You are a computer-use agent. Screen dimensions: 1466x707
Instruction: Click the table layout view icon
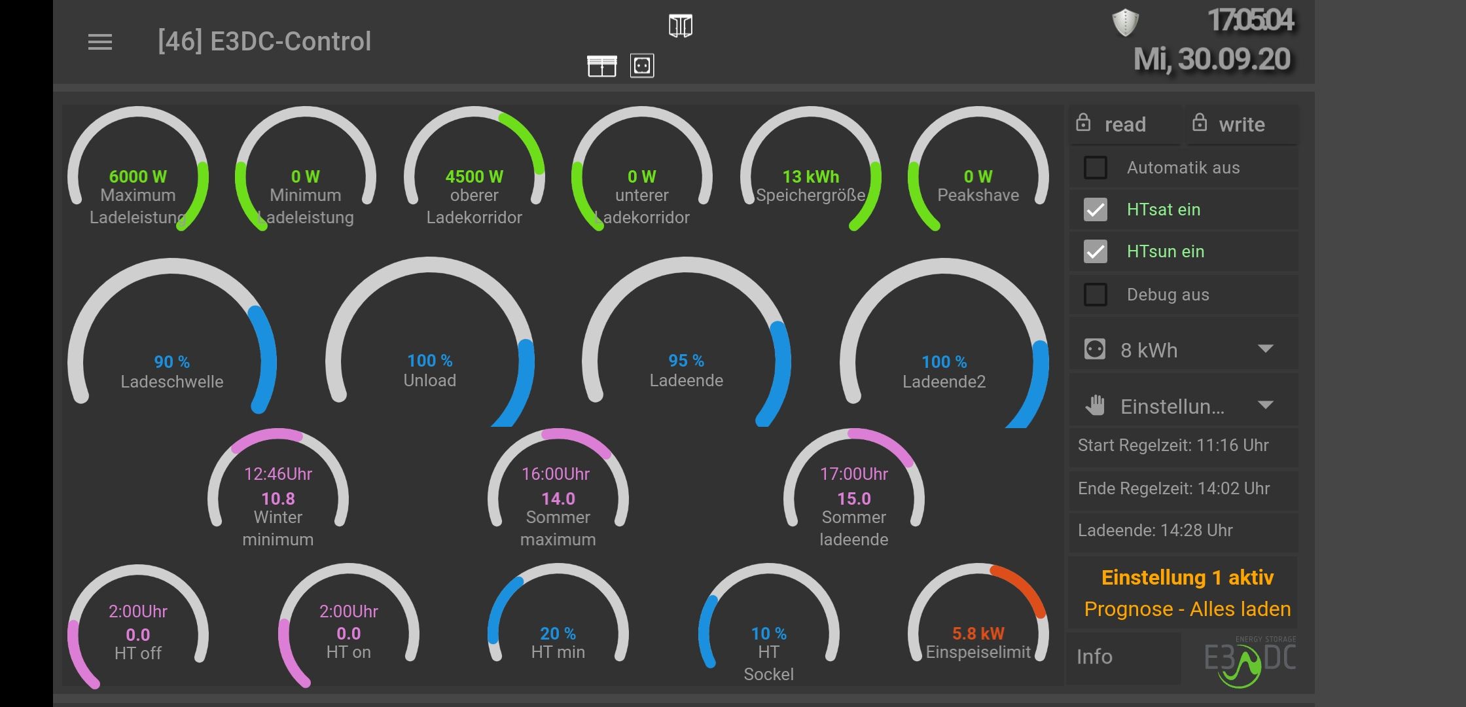[x=602, y=66]
